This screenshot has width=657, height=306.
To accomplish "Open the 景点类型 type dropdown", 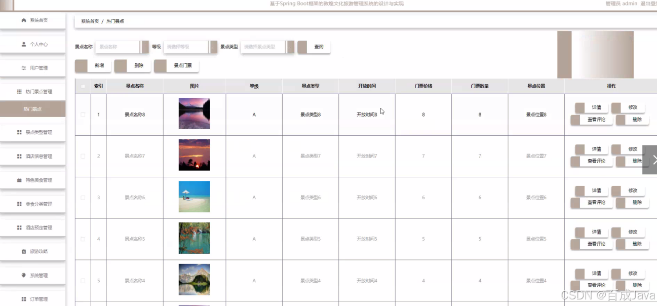I will tap(267, 47).
